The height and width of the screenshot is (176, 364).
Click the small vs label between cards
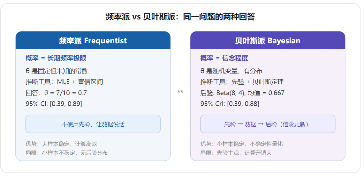coord(180,91)
